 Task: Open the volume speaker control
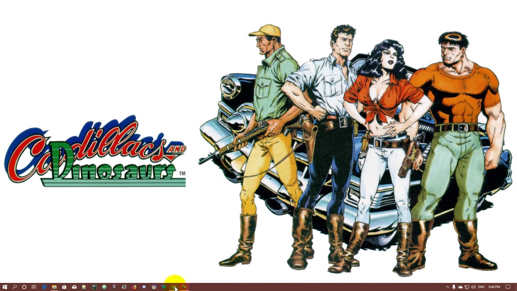(473, 287)
